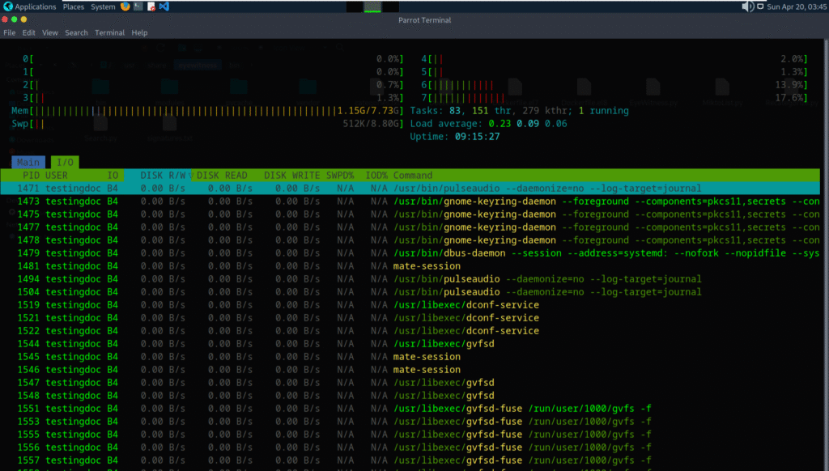Click the Parrot logo icon in the top panel
The height and width of the screenshot is (471, 829).
point(7,6)
